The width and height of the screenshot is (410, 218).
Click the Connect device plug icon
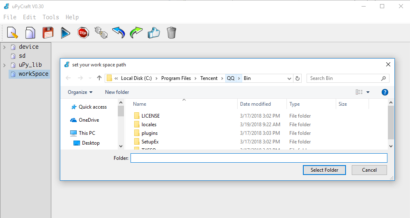click(x=101, y=33)
